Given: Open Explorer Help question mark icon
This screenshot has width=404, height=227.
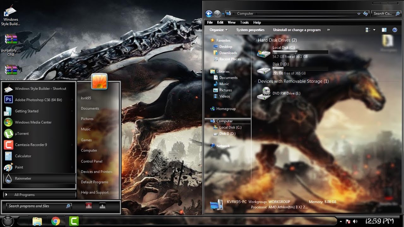Looking at the screenshot, I should click(395, 30).
